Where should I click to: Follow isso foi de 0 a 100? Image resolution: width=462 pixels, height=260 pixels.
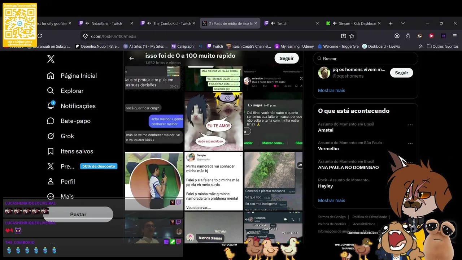click(x=287, y=58)
